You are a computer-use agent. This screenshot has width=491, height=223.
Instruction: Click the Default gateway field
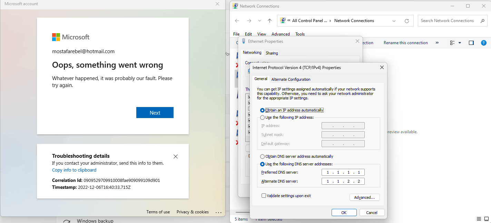point(343,144)
